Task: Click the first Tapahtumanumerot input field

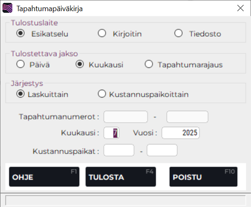Action: click(x=125, y=117)
